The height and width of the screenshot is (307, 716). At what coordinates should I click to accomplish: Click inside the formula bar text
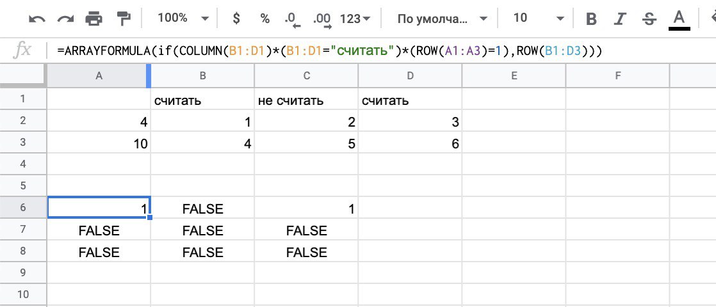(330, 51)
